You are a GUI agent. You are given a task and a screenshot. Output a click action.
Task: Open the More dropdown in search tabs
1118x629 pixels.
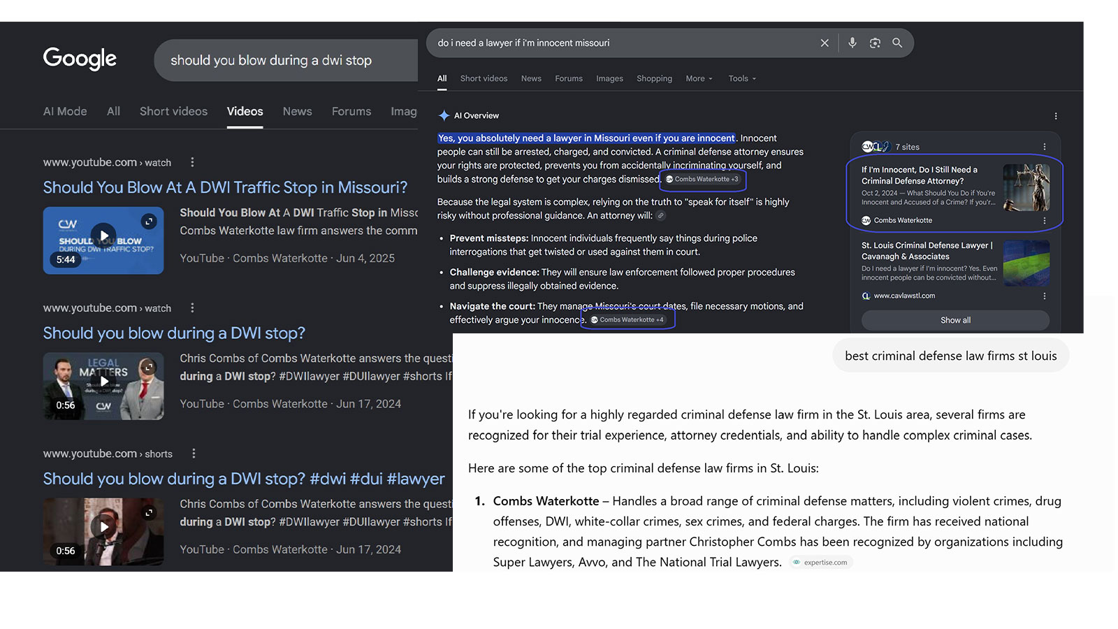[x=699, y=79]
